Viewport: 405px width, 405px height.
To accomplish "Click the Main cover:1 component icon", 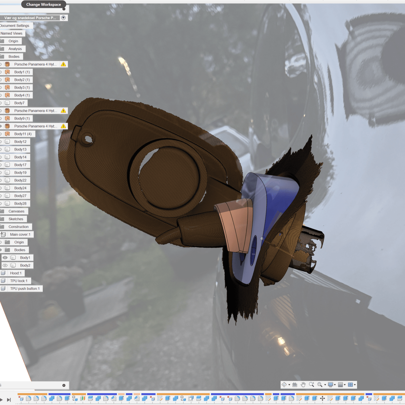I will click(3, 234).
